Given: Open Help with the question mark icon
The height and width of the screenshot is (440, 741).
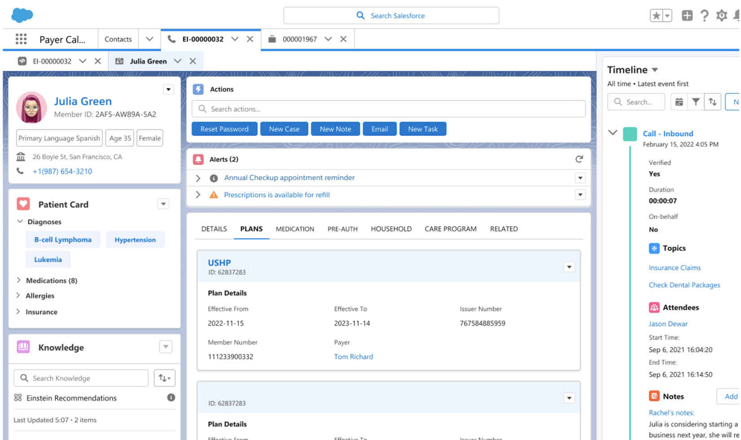Looking at the screenshot, I should [x=705, y=15].
